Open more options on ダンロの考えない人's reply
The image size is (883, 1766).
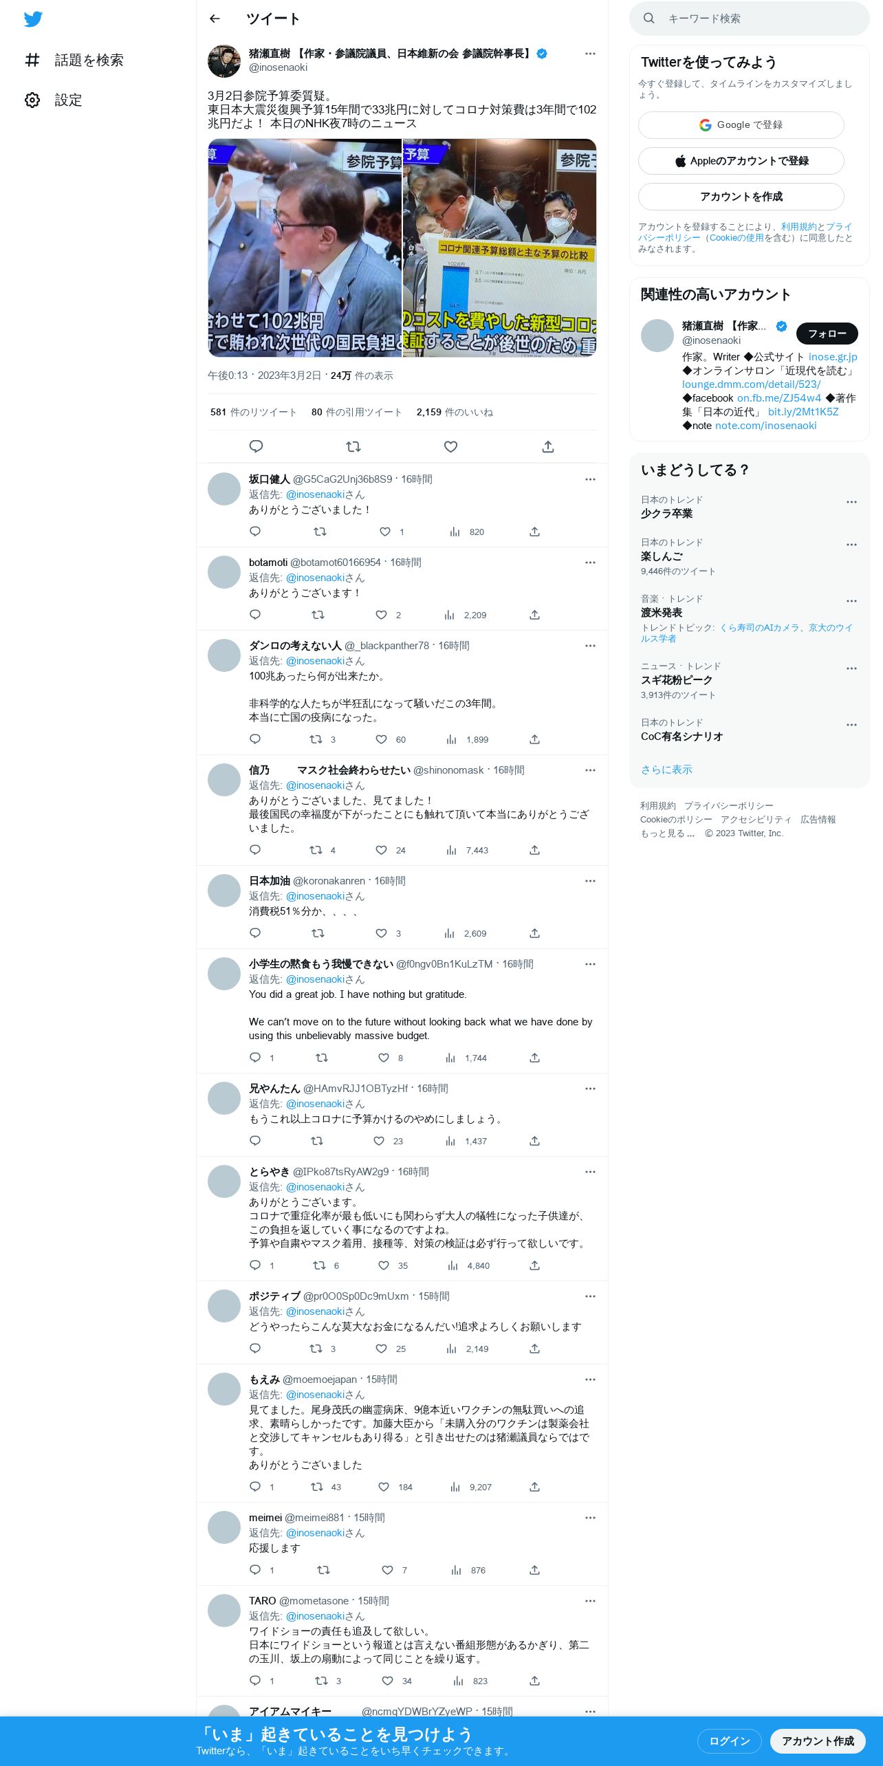click(x=590, y=646)
